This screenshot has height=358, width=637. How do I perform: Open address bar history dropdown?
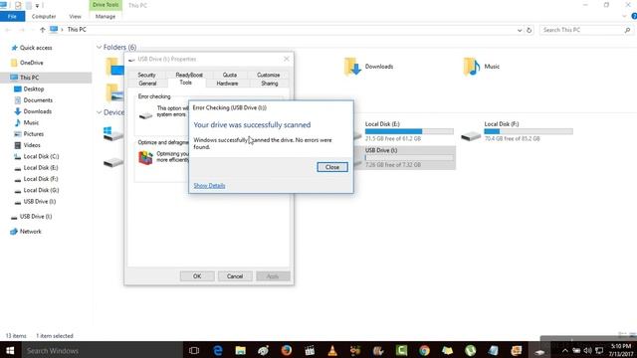[x=520, y=30]
